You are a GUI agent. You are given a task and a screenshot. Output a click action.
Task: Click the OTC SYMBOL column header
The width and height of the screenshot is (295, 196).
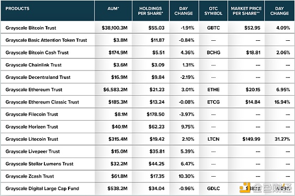213,11
